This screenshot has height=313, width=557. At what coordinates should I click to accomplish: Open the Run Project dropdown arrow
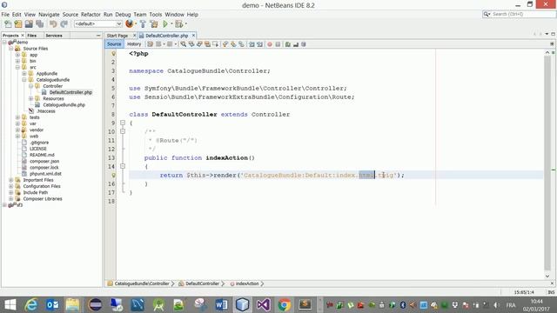pyautogui.click(x=171, y=23)
